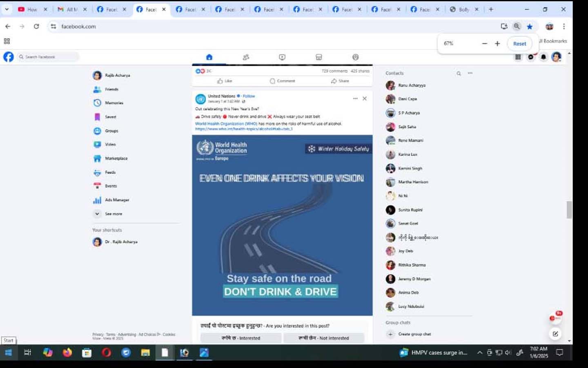The image size is (588, 368).
Task: Open the Watch video tab icon
Action: coord(282,57)
